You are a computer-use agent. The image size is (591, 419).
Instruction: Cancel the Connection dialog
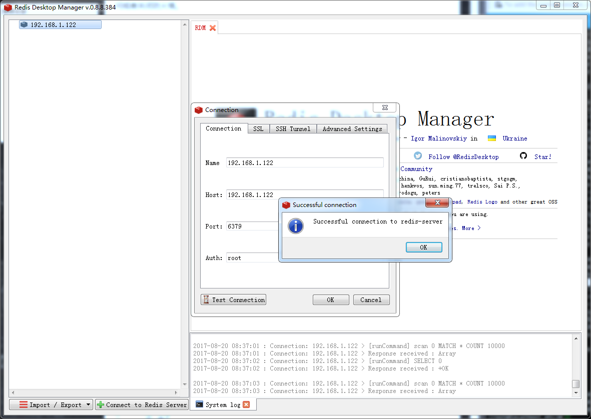pos(371,299)
